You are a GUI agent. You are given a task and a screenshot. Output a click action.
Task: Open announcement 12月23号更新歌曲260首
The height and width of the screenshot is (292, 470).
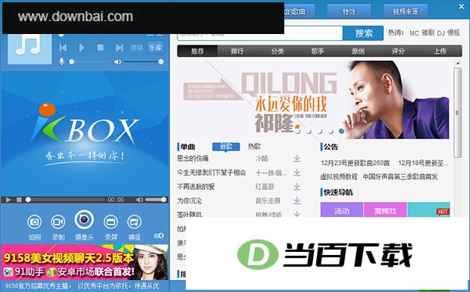pos(356,163)
